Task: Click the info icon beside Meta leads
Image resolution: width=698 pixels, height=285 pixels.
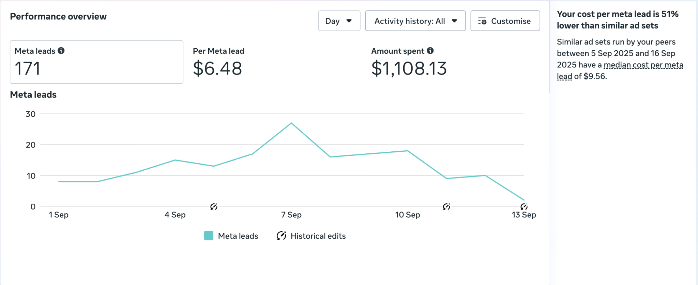Action: pos(61,51)
